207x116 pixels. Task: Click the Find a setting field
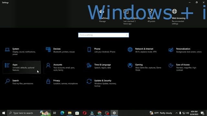pos(103,35)
